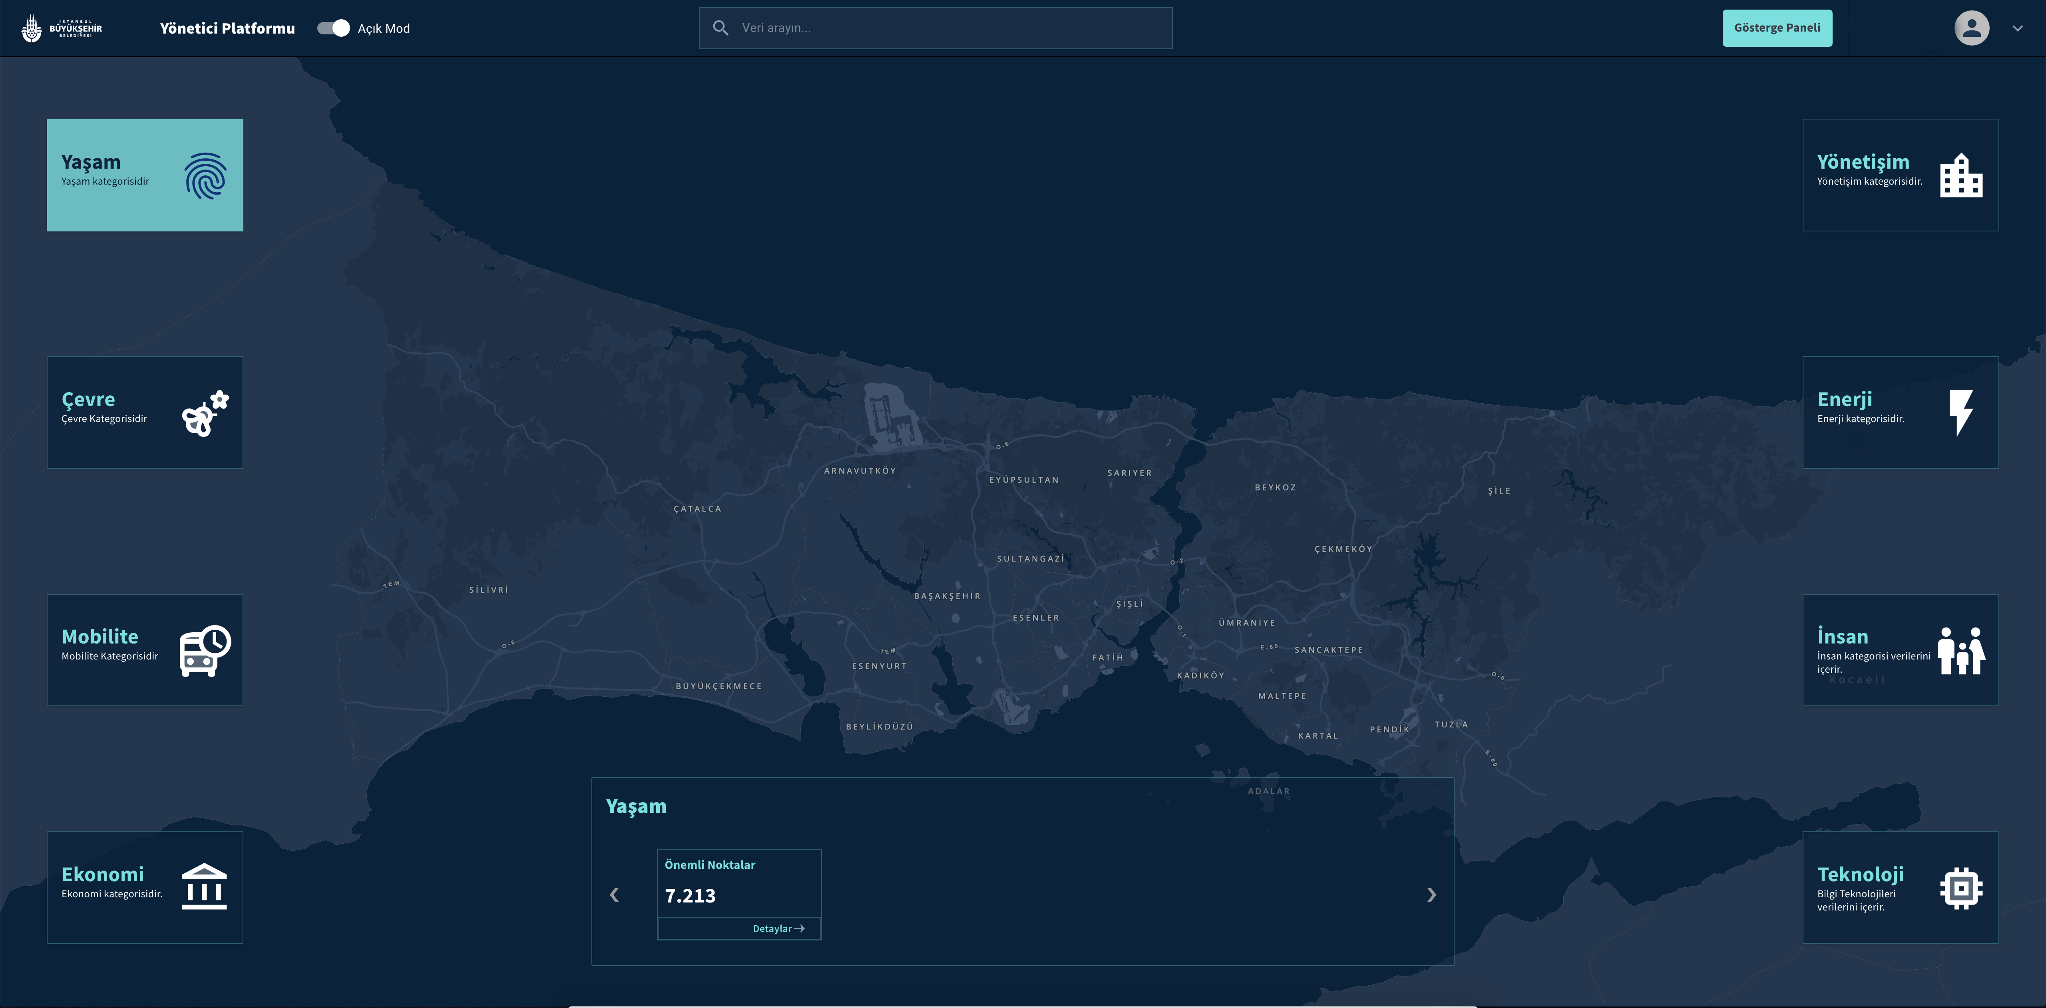Viewport: 2046px width, 1008px height.
Task: Open the user profile avatar
Action: tap(1971, 28)
